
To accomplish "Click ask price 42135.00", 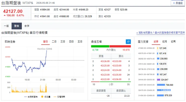I will [117, 75].
